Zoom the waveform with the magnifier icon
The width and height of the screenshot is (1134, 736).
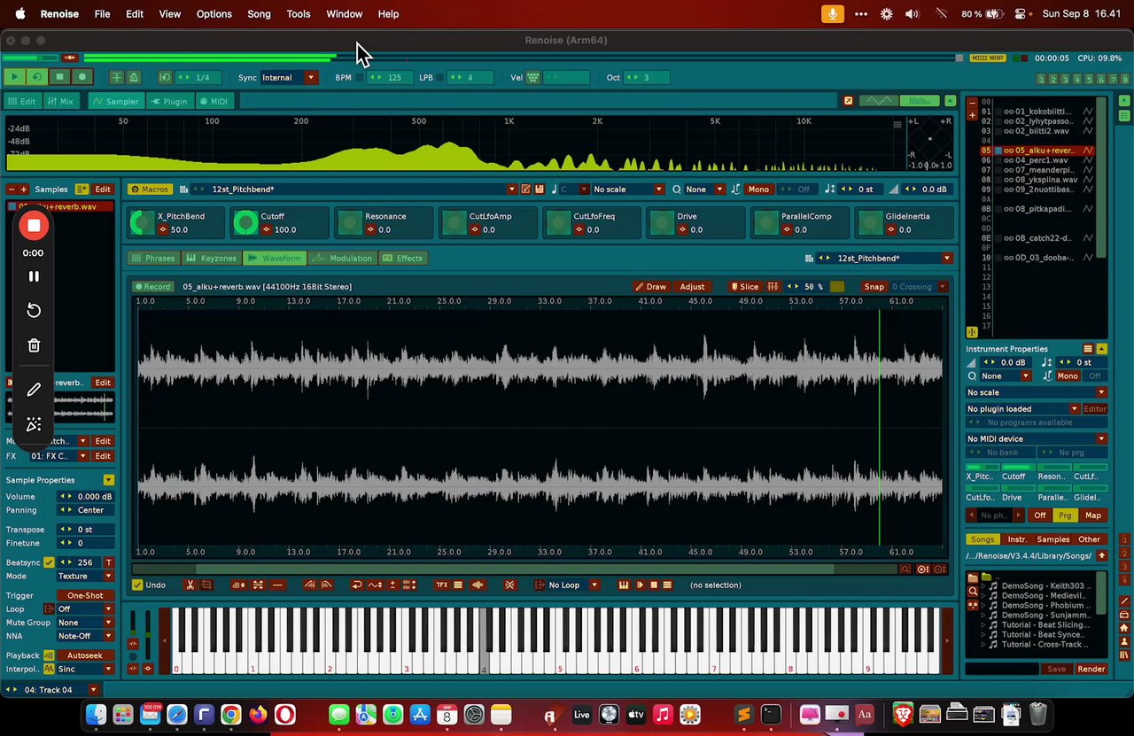pyautogui.click(x=905, y=569)
